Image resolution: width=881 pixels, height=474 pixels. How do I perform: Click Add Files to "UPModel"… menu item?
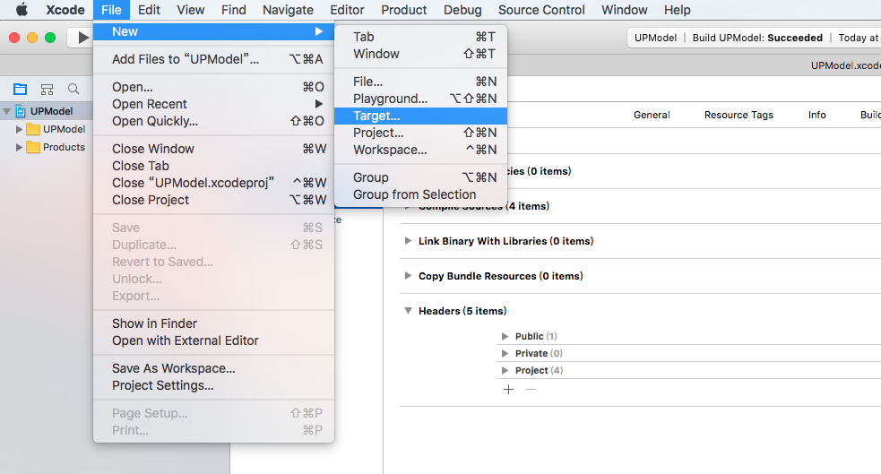[x=186, y=59]
